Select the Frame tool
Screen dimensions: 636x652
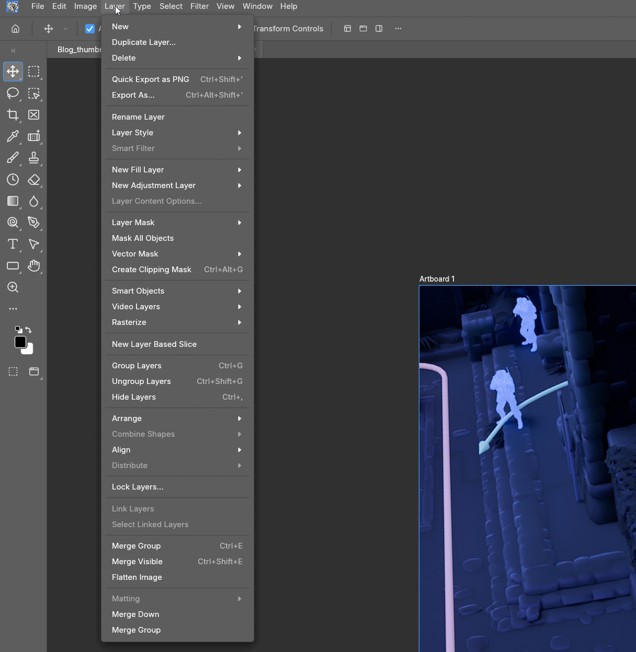[34, 115]
